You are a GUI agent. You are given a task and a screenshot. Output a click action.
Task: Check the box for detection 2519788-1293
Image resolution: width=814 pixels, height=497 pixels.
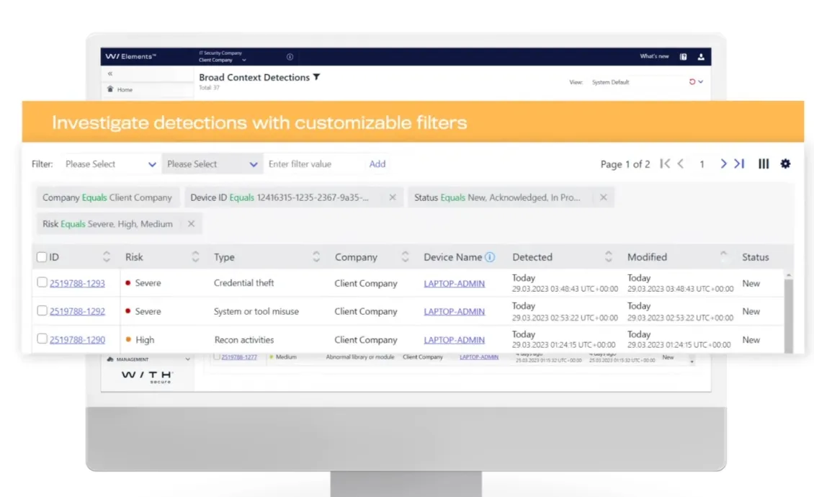coord(42,282)
